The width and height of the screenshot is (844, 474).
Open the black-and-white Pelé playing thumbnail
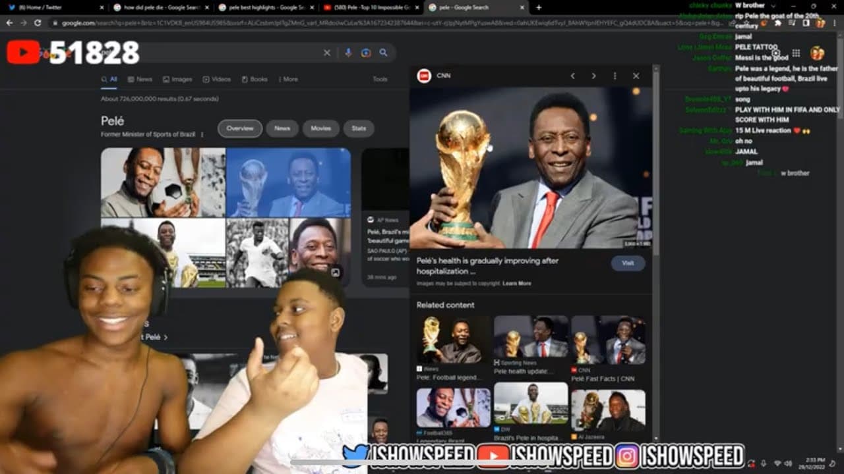coord(257,253)
